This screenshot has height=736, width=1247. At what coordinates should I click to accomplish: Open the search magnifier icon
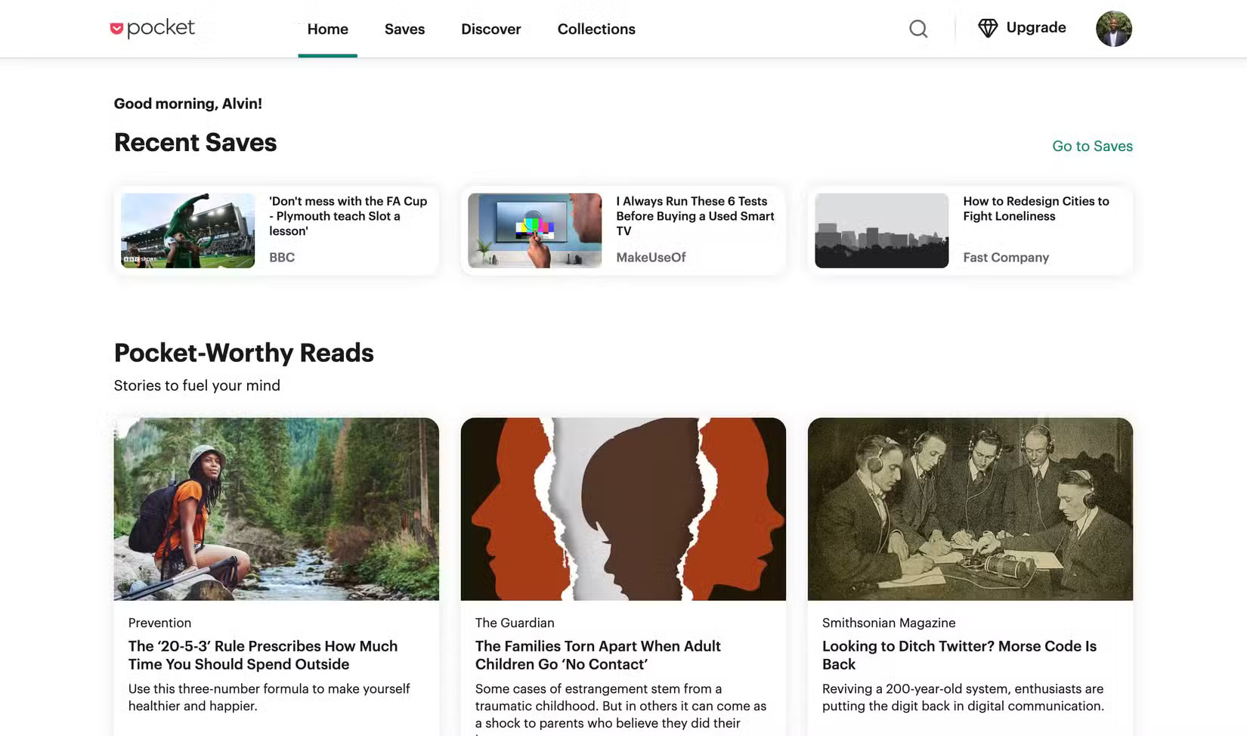918,29
